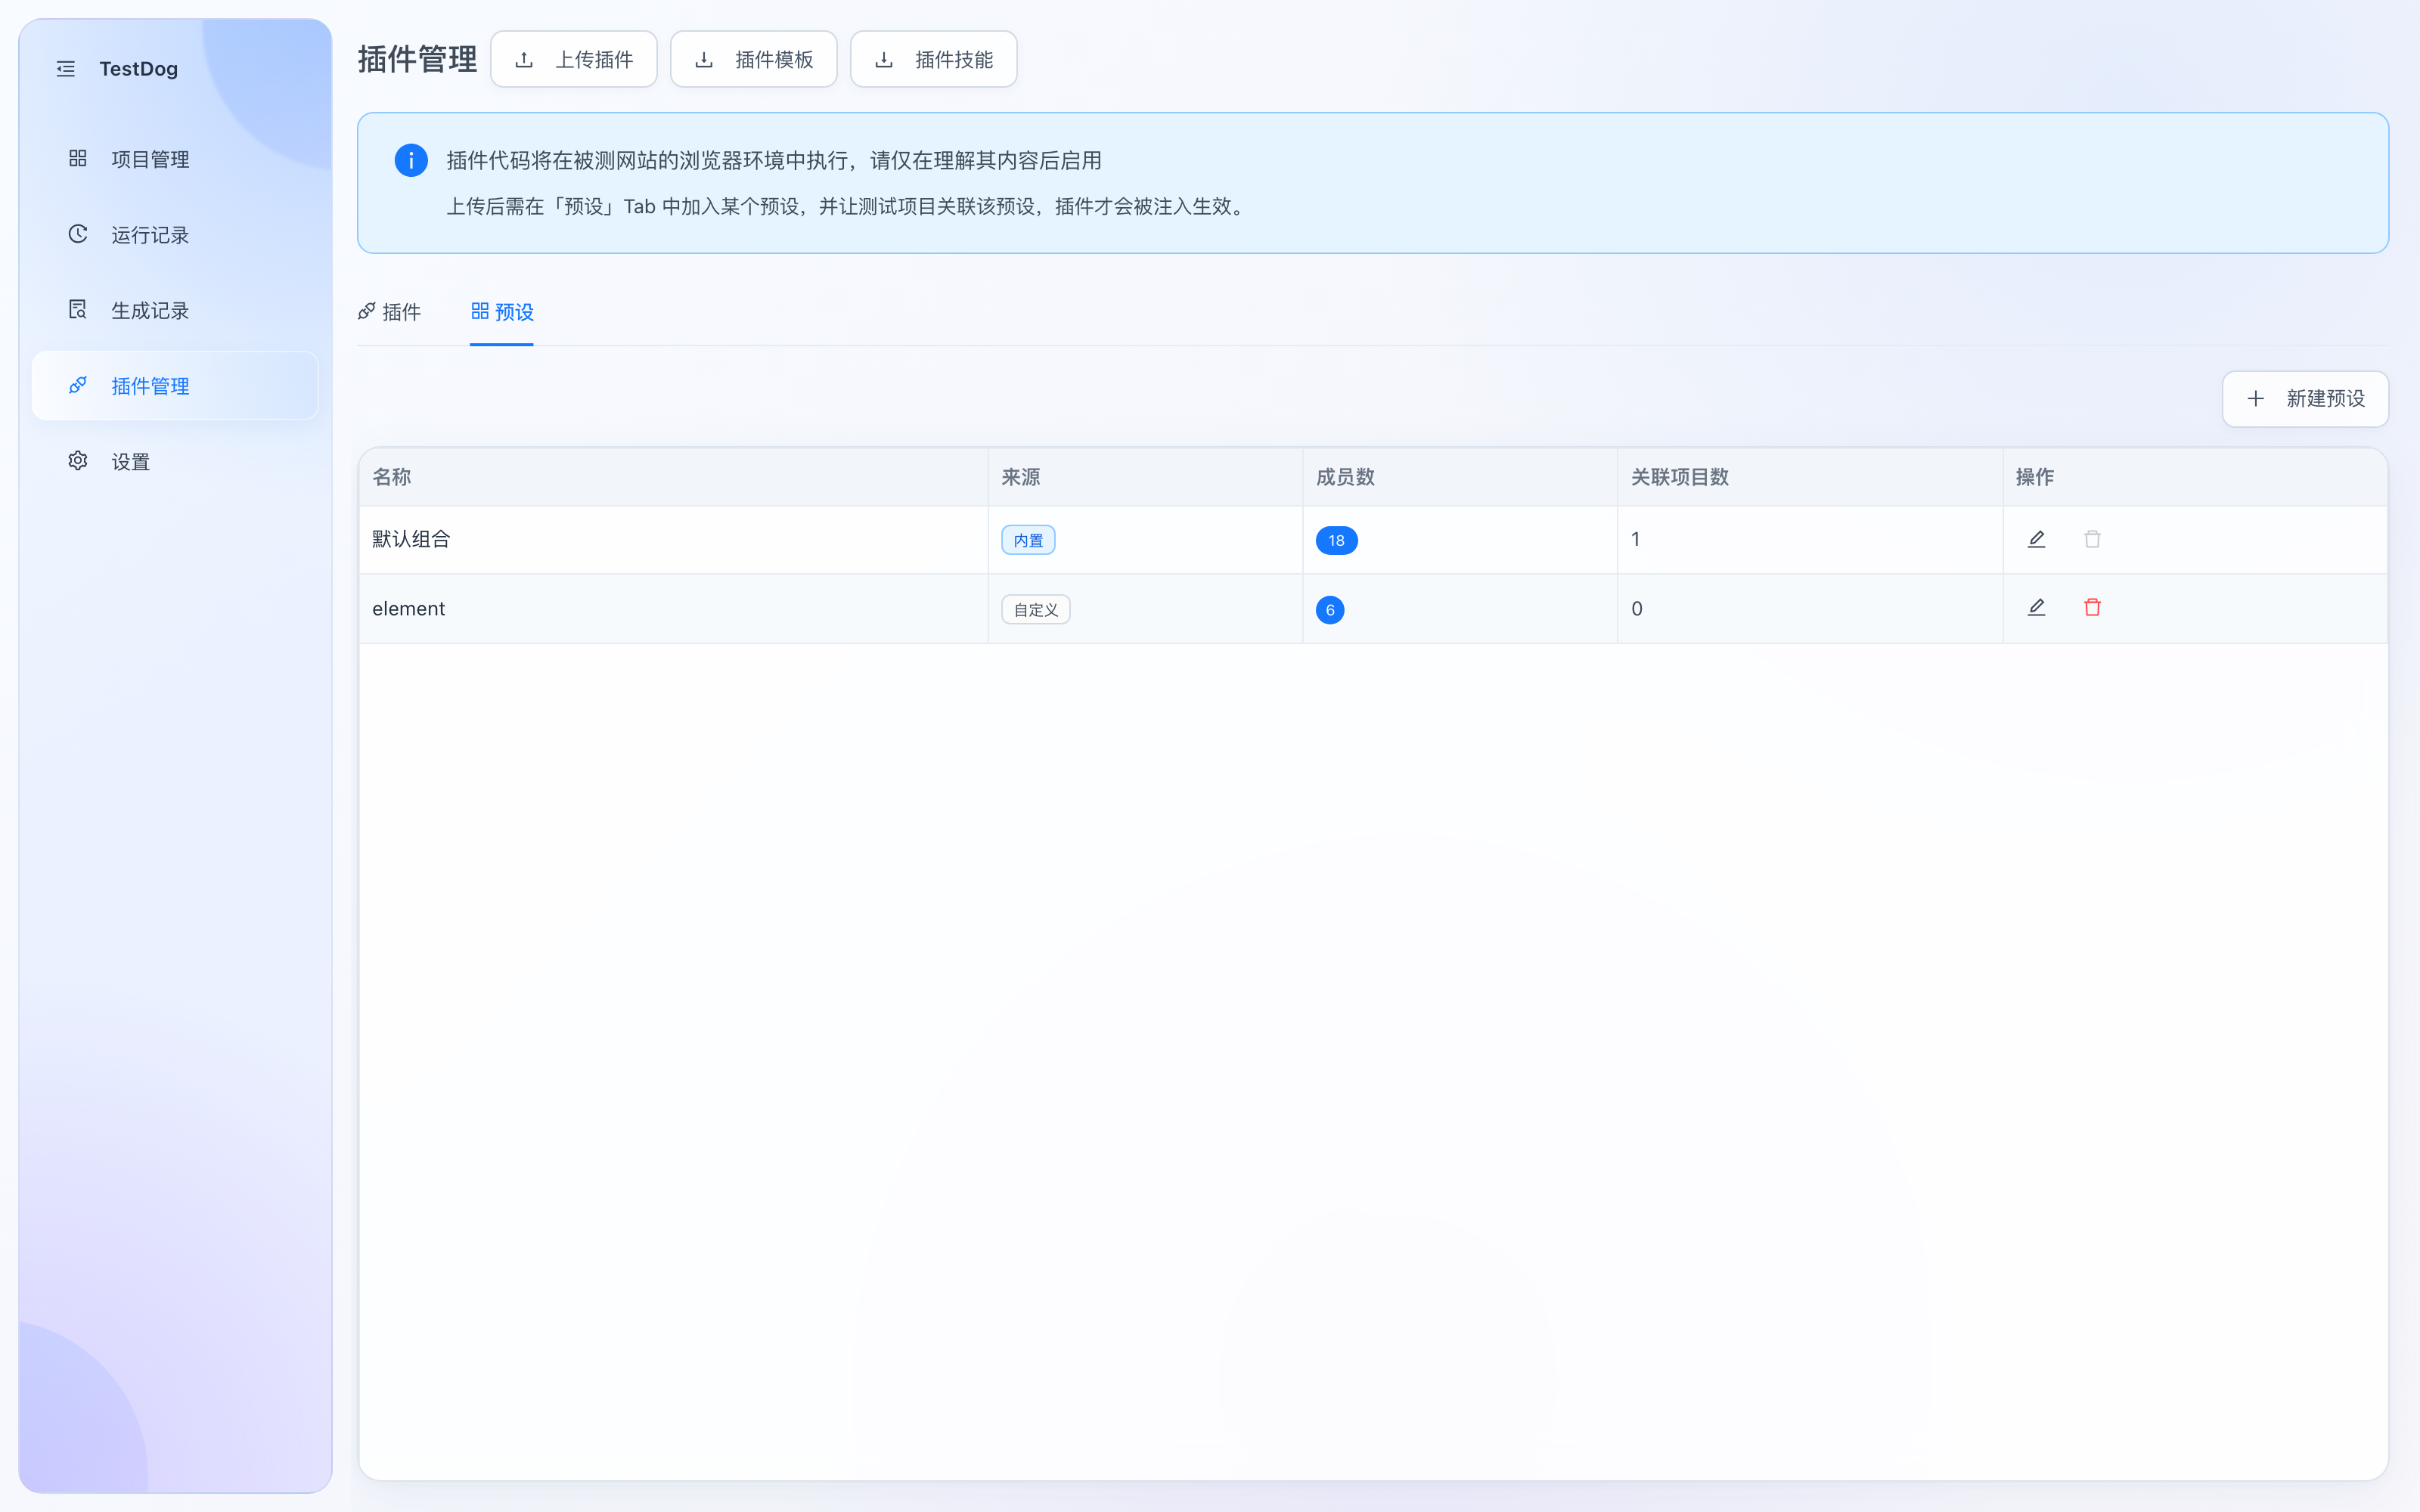Click the 默认组合 name cell
This screenshot has width=2420, height=1512.
[673, 540]
